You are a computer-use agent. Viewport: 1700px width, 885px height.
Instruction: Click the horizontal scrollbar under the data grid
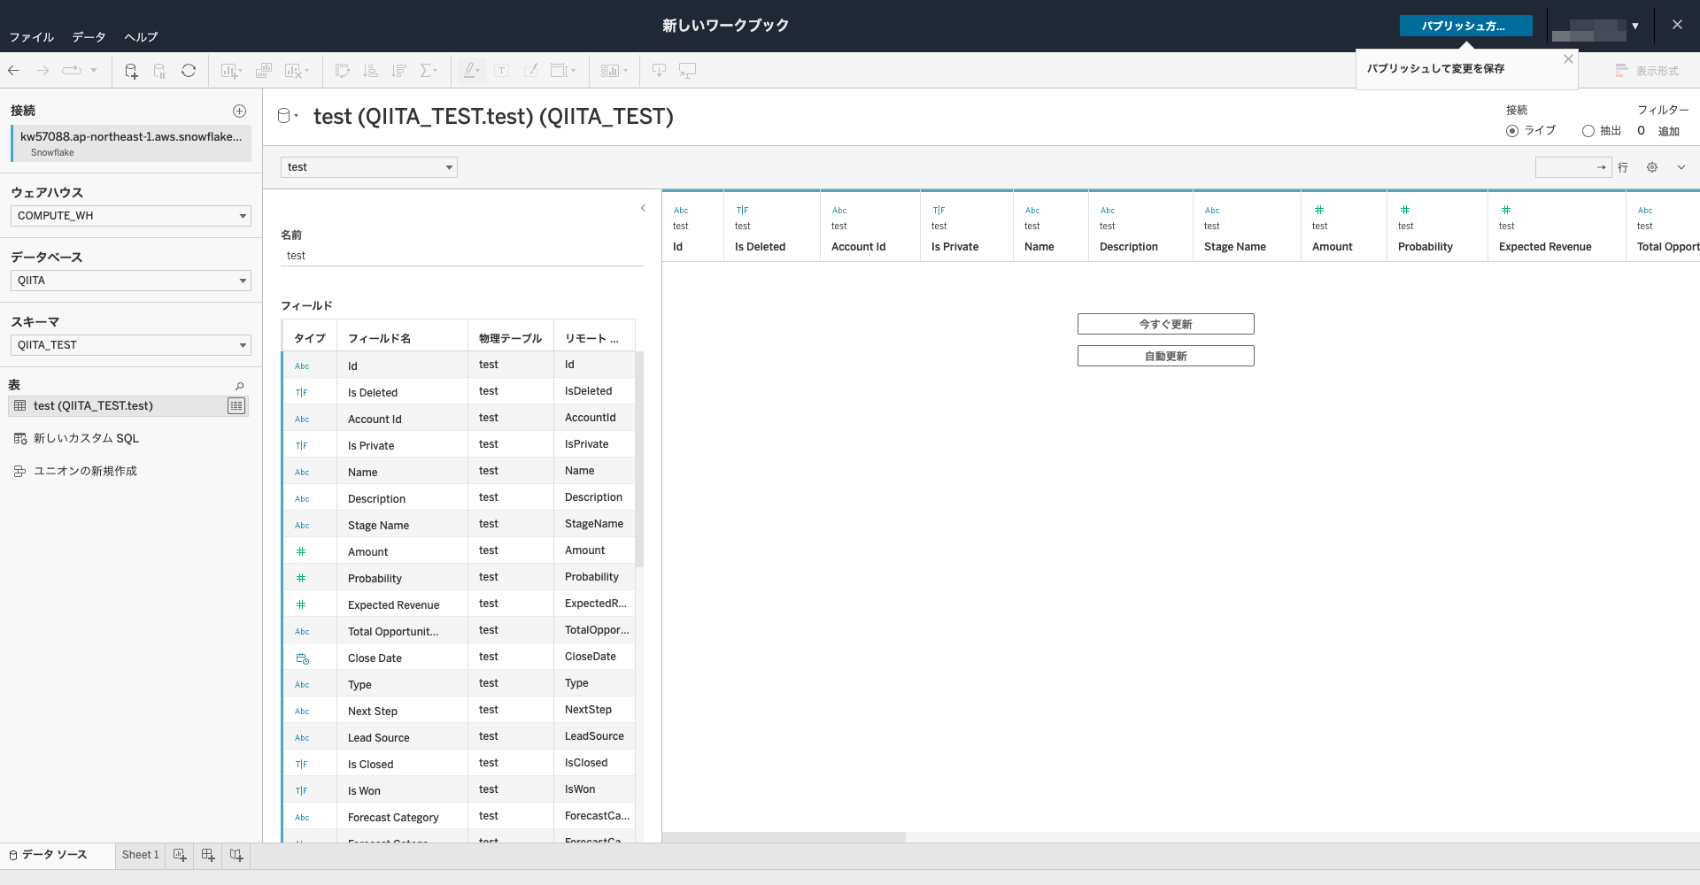coord(784,837)
